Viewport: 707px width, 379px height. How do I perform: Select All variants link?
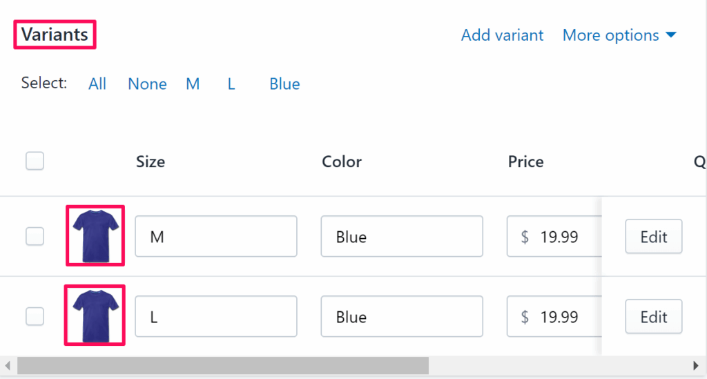point(97,84)
